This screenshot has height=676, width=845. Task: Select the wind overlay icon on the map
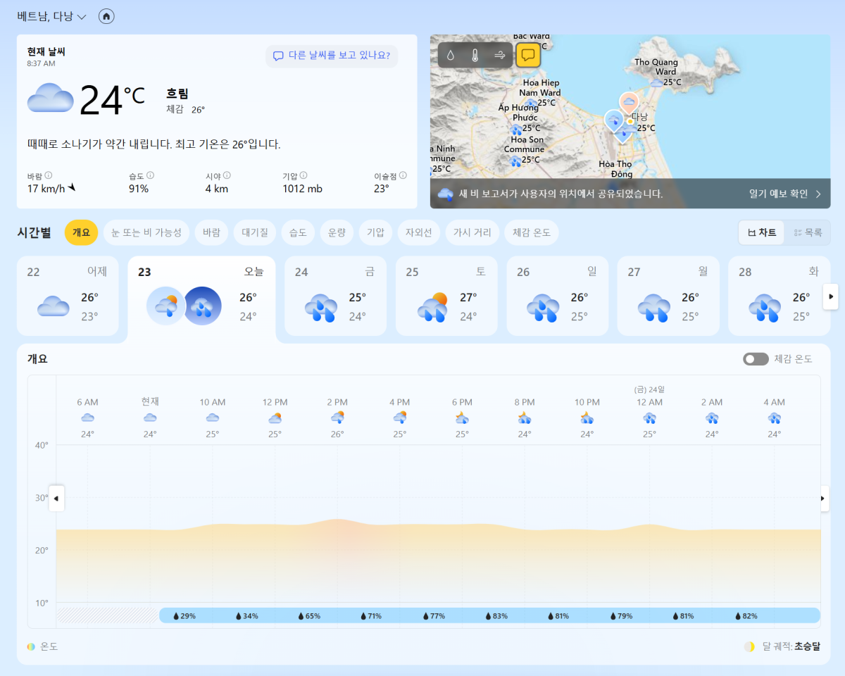coord(499,55)
